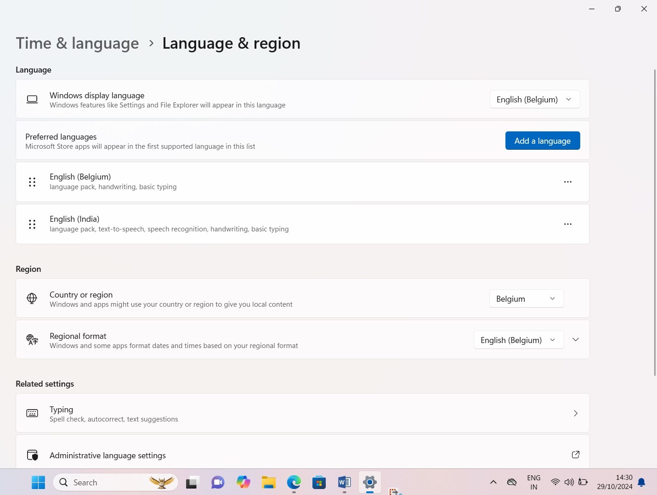
Task: Click the drag handle for English (Belgium)
Action: click(x=32, y=182)
